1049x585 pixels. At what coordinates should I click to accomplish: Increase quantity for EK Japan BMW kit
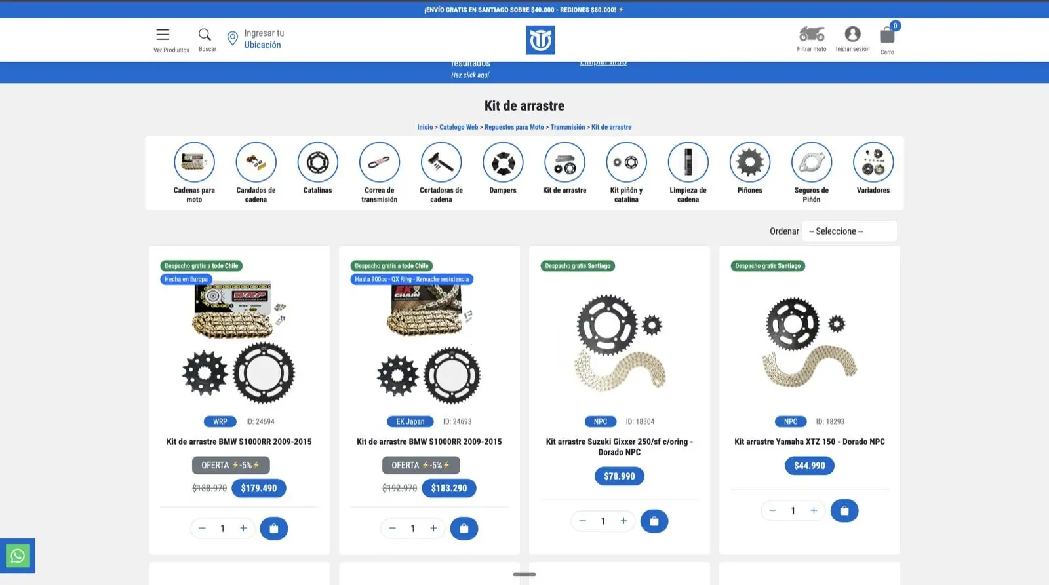433,529
